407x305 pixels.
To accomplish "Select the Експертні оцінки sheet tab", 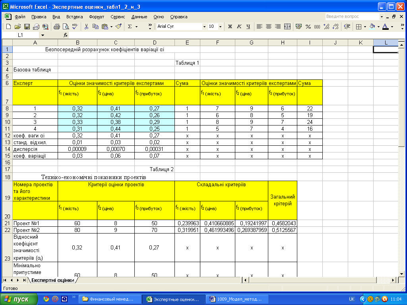I will pos(53,280).
